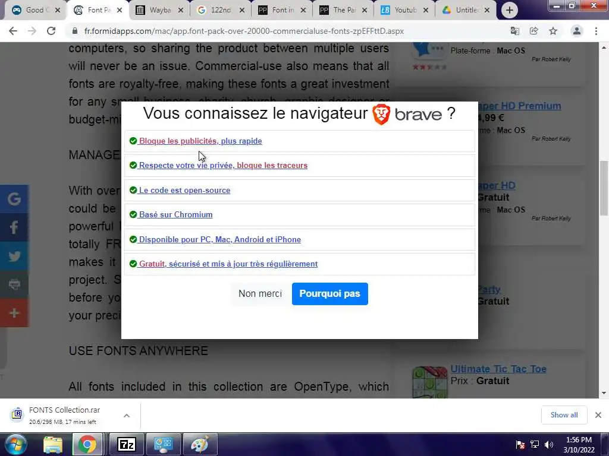The image size is (609, 456).
Task: Reload the current page
Action: click(51, 31)
